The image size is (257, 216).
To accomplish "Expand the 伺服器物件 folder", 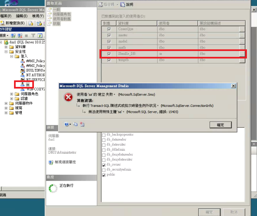I will tap(6, 103).
